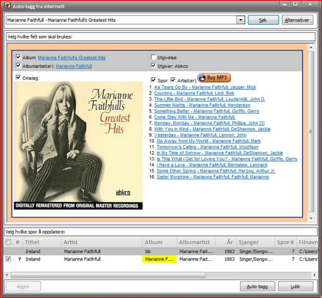The width and height of the screenshot is (322, 298).
Task: Click the highlighted yellow album cell
Action: pos(159,259)
